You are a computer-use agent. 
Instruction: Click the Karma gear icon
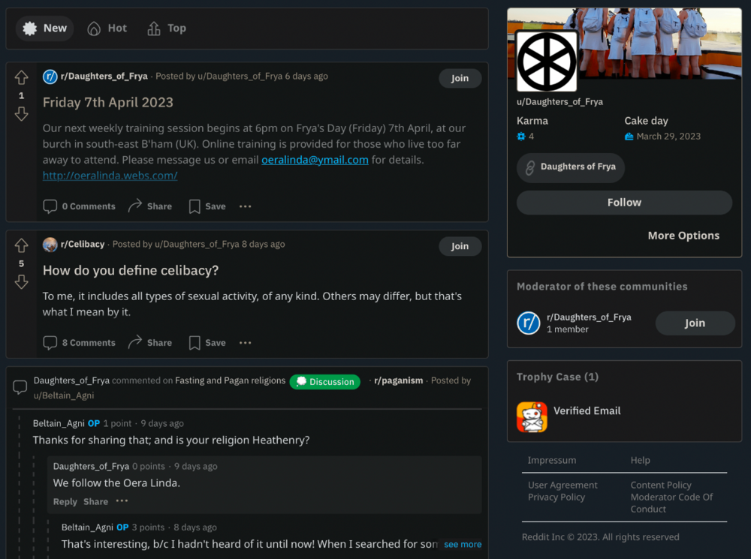tap(521, 137)
